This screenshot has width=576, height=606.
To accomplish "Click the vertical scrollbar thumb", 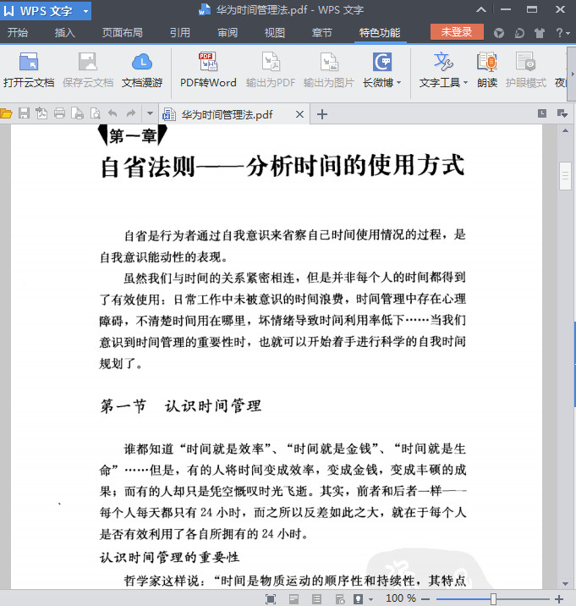I will tap(565, 176).
